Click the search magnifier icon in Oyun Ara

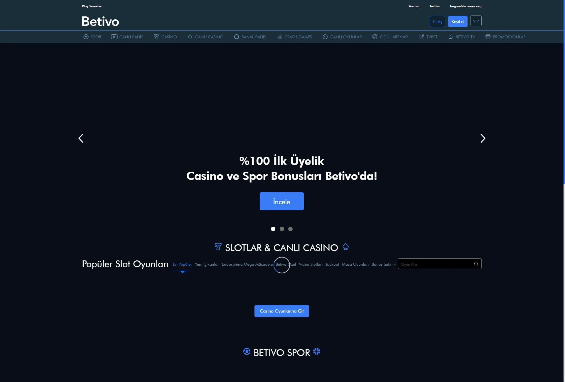point(476,264)
